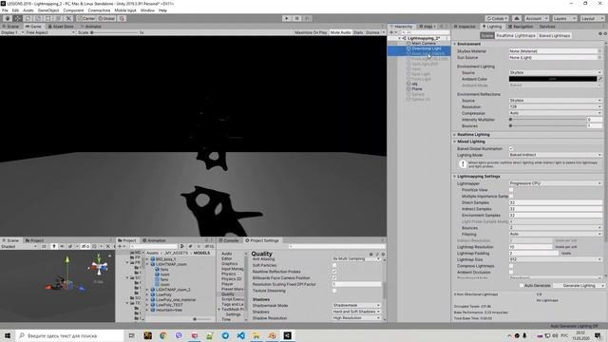Collapse the Environment section

pyautogui.click(x=455, y=44)
